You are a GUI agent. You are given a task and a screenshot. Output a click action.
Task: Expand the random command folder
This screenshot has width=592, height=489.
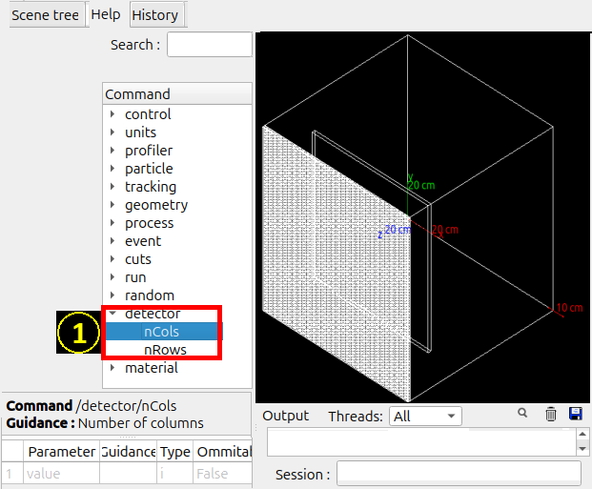[112, 295]
